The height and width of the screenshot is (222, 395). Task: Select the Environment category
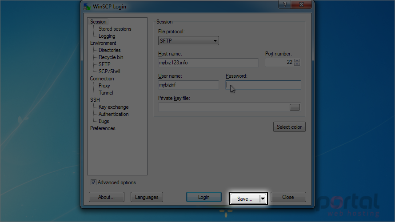click(103, 43)
